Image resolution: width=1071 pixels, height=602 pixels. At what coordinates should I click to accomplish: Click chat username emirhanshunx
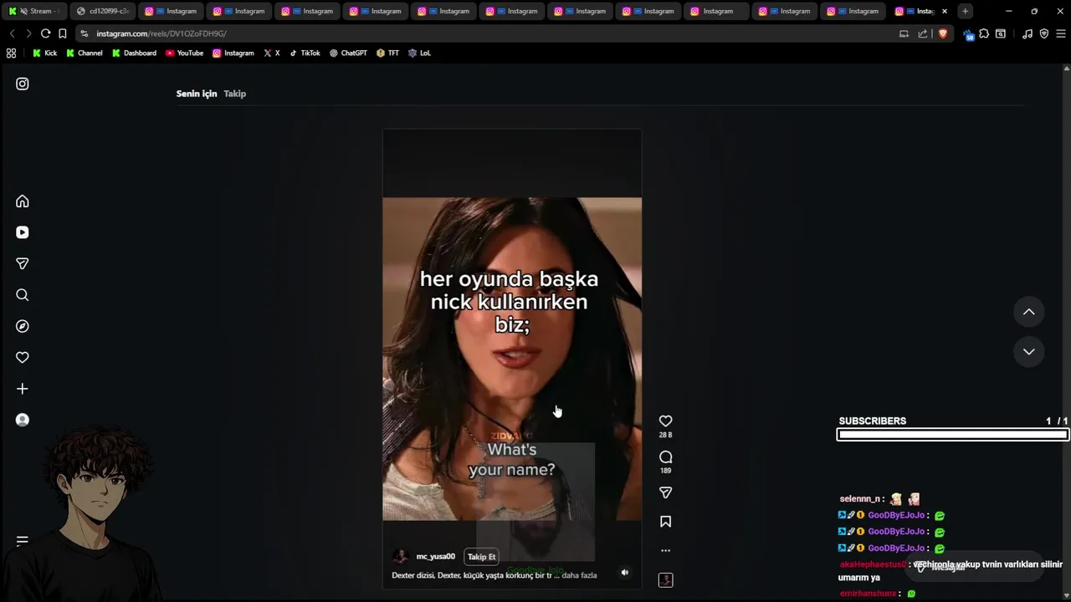867,594
